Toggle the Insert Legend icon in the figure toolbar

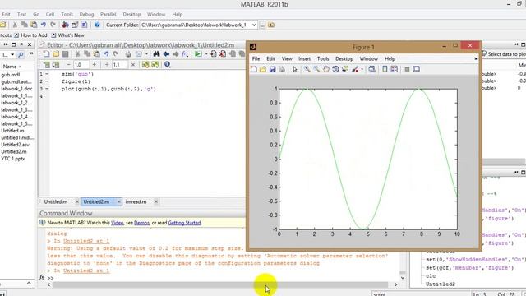[x=394, y=69]
